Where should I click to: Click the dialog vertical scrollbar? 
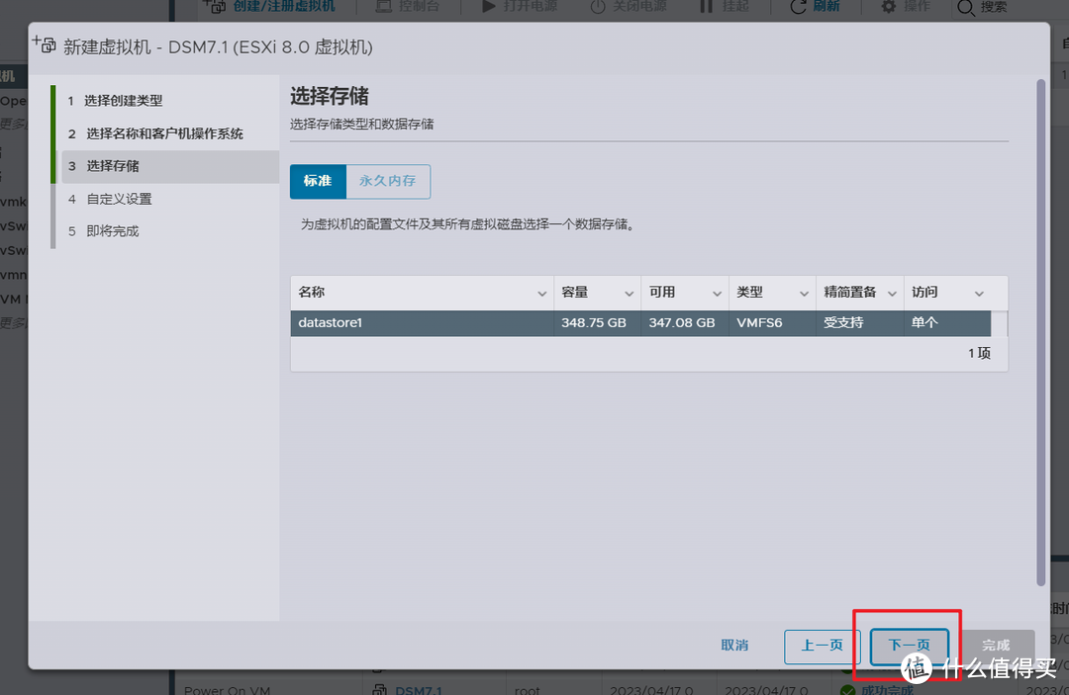[1040, 332]
